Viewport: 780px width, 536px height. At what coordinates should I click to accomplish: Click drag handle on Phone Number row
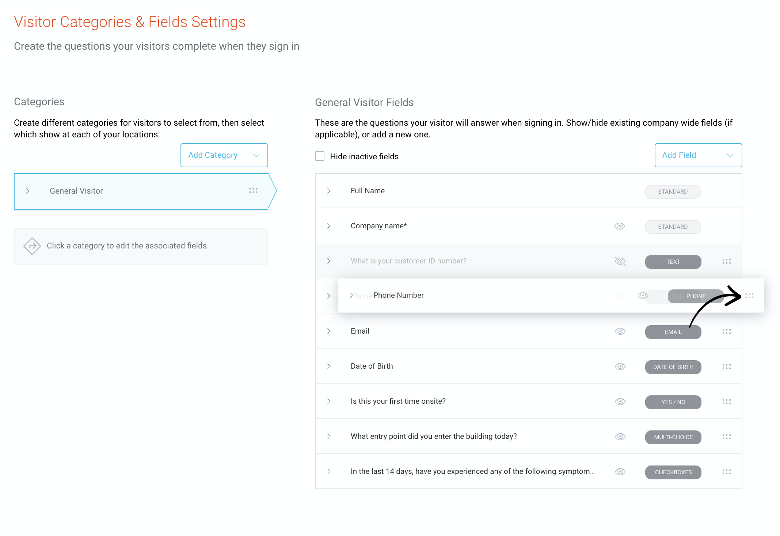(x=749, y=296)
